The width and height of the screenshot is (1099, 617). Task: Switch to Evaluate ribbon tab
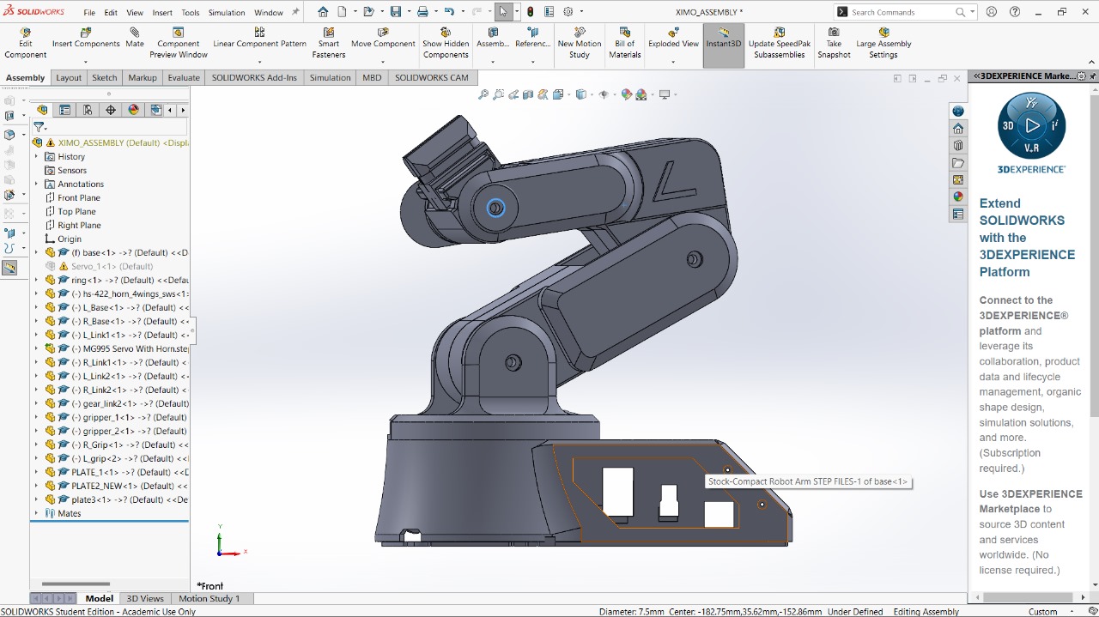[x=184, y=77]
